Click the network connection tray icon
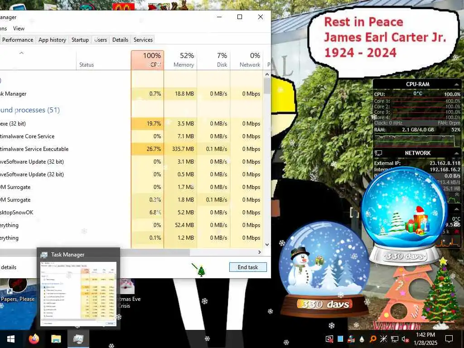464x348 pixels. pos(395,339)
